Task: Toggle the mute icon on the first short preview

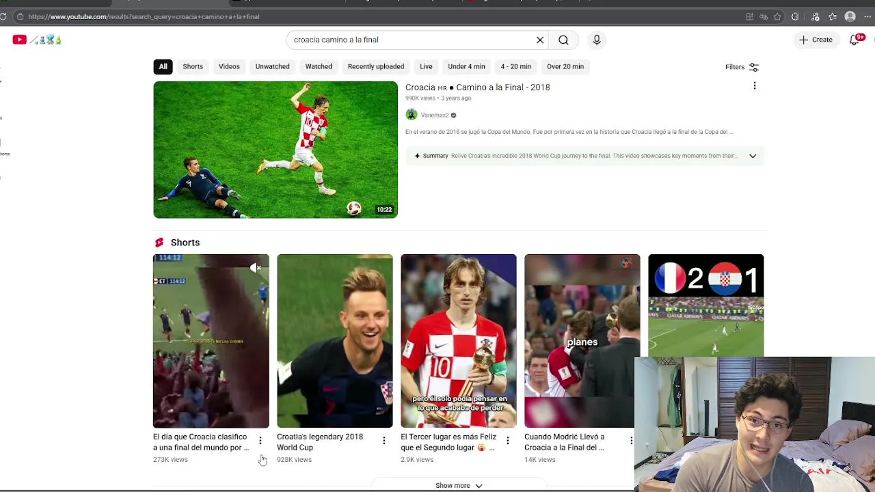Action: pos(255,268)
